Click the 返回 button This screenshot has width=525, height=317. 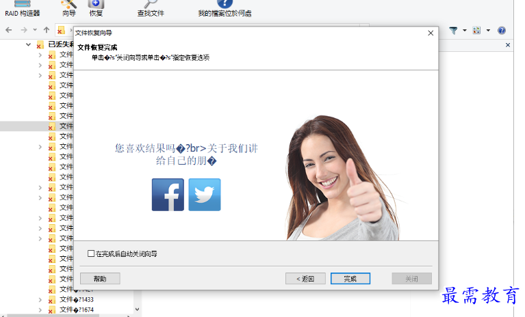[x=305, y=279]
